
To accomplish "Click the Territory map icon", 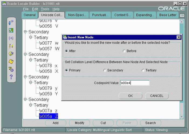I will click(11, 31).
